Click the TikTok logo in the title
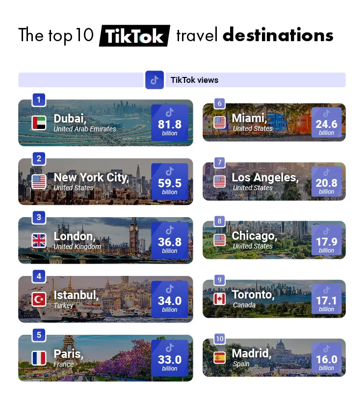Image resolution: width=364 pixels, height=400 pixels. click(x=134, y=36)
